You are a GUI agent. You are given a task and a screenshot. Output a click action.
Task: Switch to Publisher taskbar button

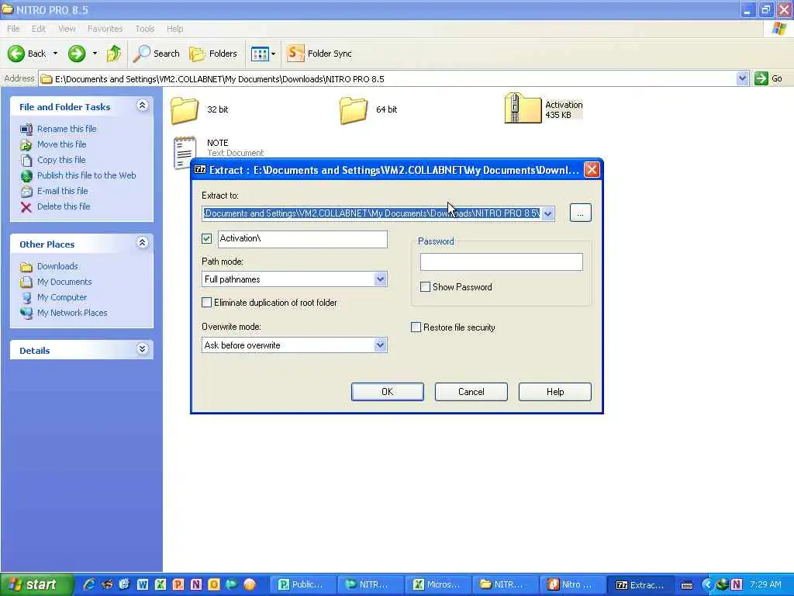pos(302,584)
